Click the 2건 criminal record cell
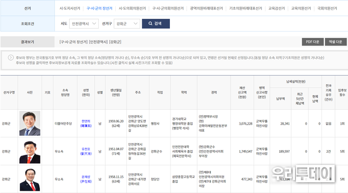348x193 pixels. (x=328, y=152)
